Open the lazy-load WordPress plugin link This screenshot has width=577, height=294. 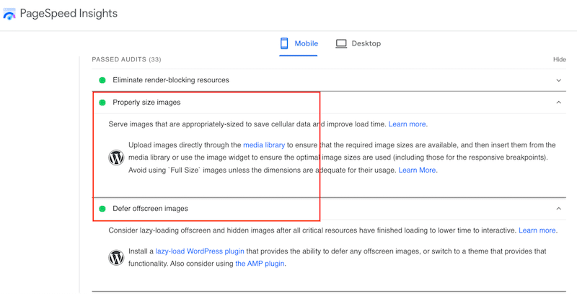point(200,251)
